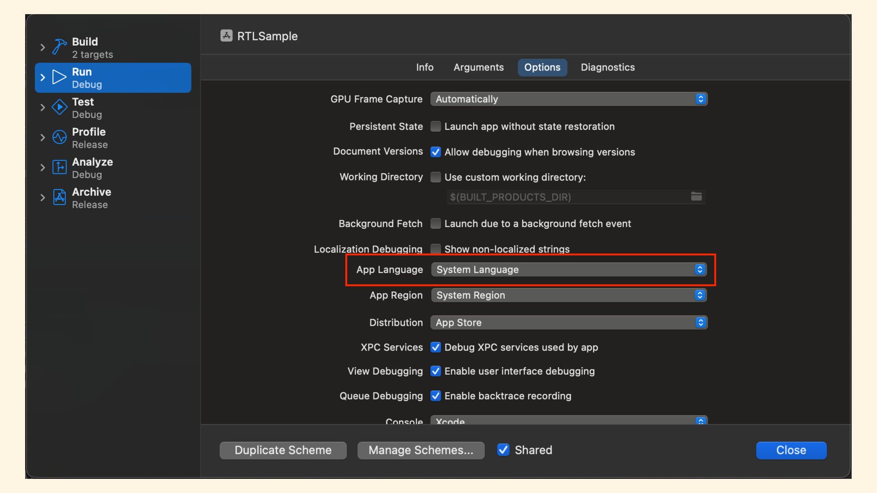Switch to the Diagnostics tab
The width and height of the screenshot is (877, 493).
608,67
